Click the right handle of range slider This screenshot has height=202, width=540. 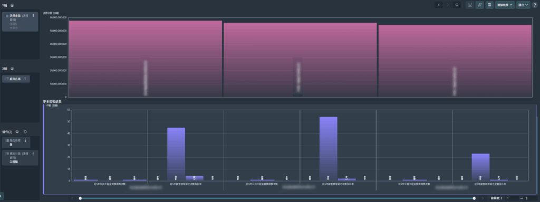point(474,198)
